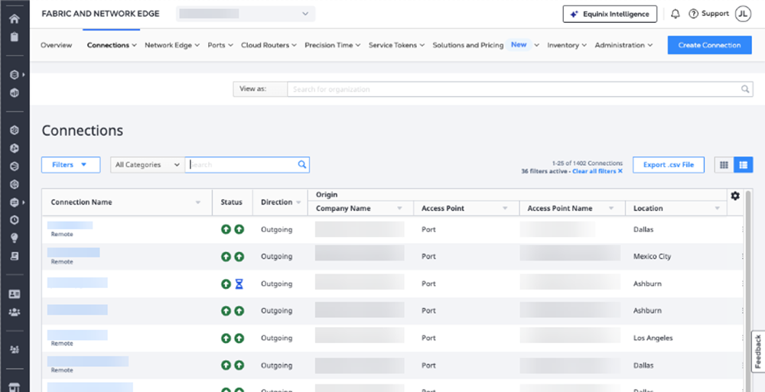
Task: Click the Connections search input field
Action: point(242,165)
